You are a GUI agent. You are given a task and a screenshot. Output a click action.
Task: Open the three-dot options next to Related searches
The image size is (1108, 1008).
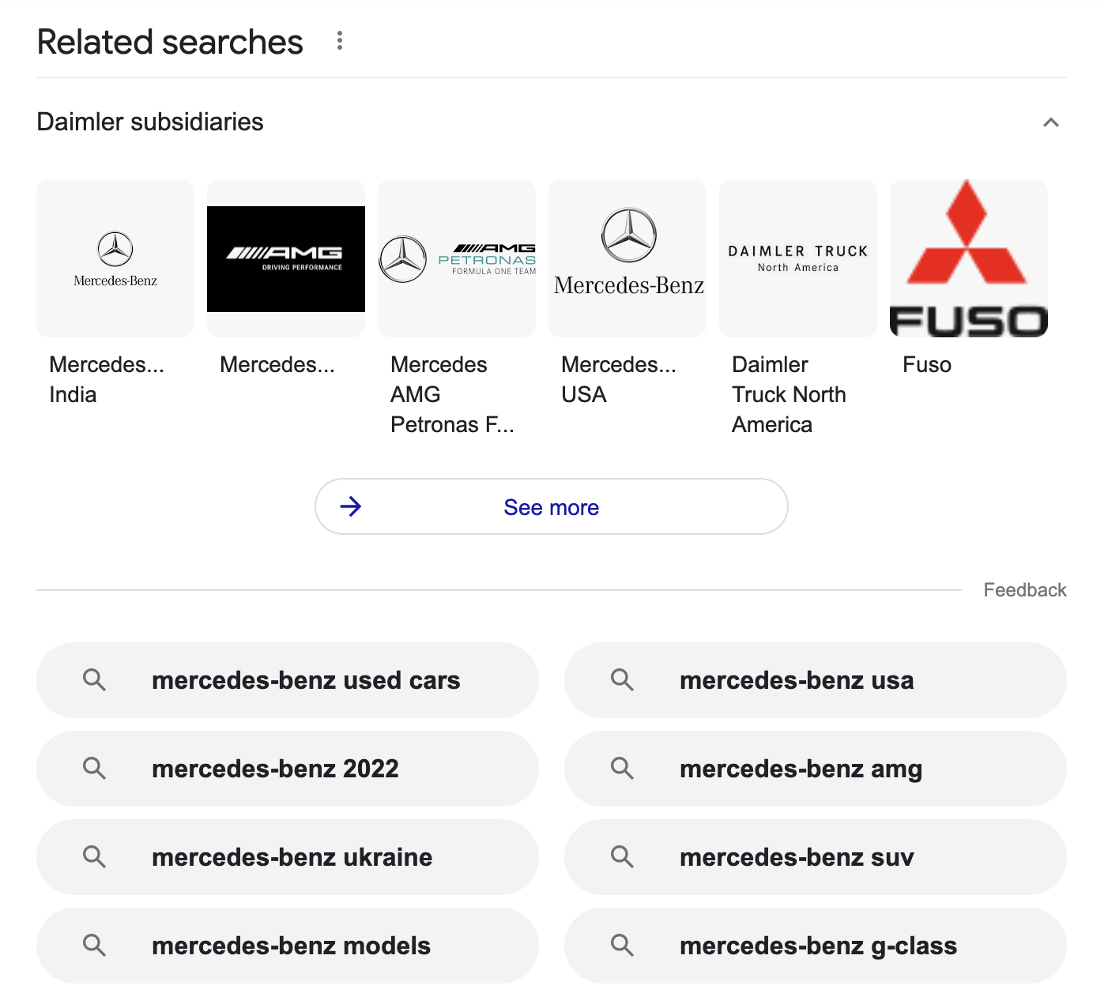pyautogui.click(x=339, y=40)
